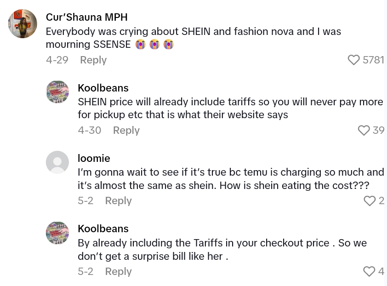Click the 5781 like count
This screenshot has height=286, width=387.
tap(373, 60)
